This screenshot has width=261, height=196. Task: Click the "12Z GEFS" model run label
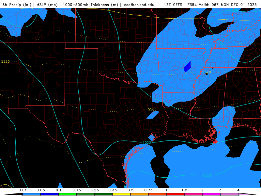[x=173, y=5]
